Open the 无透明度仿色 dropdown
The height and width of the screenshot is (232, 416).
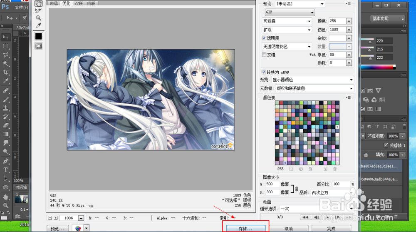tap(287, 47)
